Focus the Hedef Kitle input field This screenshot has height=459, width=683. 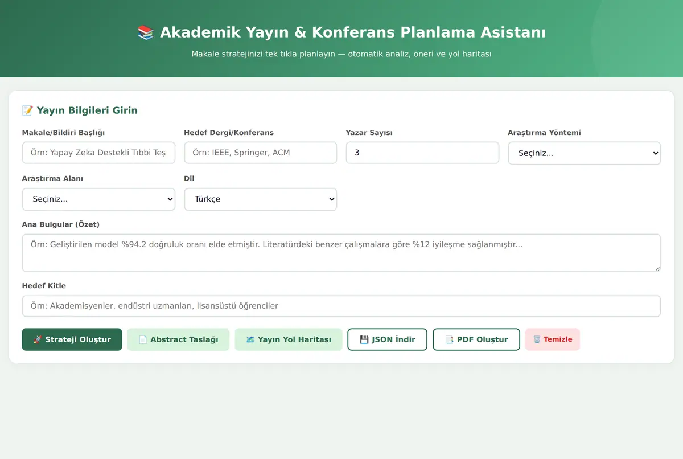tap(341, 306)
